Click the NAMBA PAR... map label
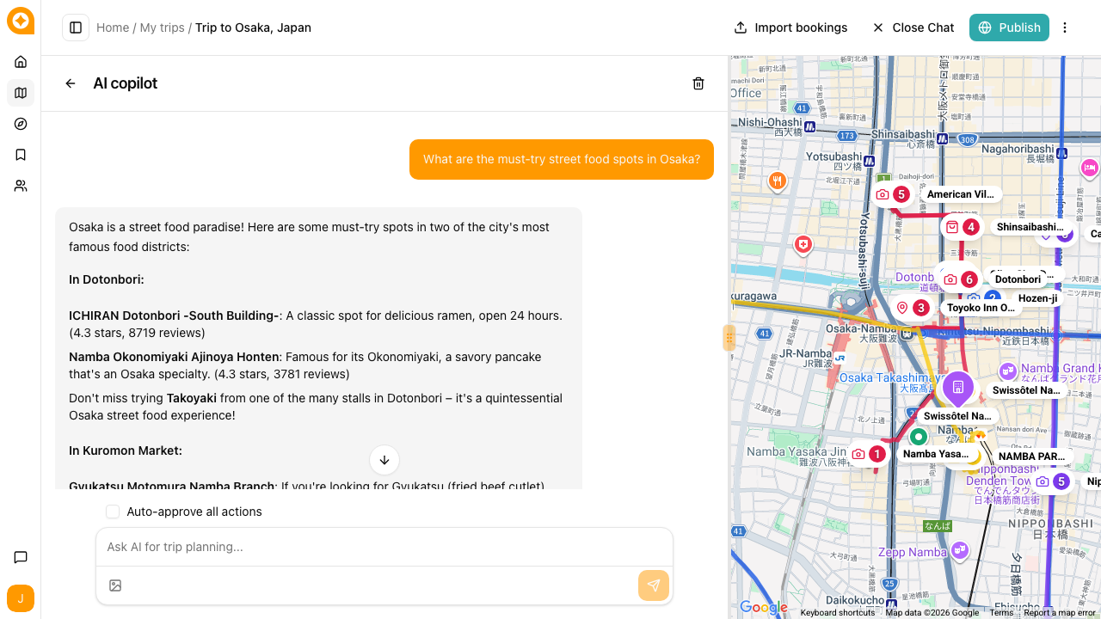Image resolution: width=1101 pixels, height=619 pixels. point(1031,457)
